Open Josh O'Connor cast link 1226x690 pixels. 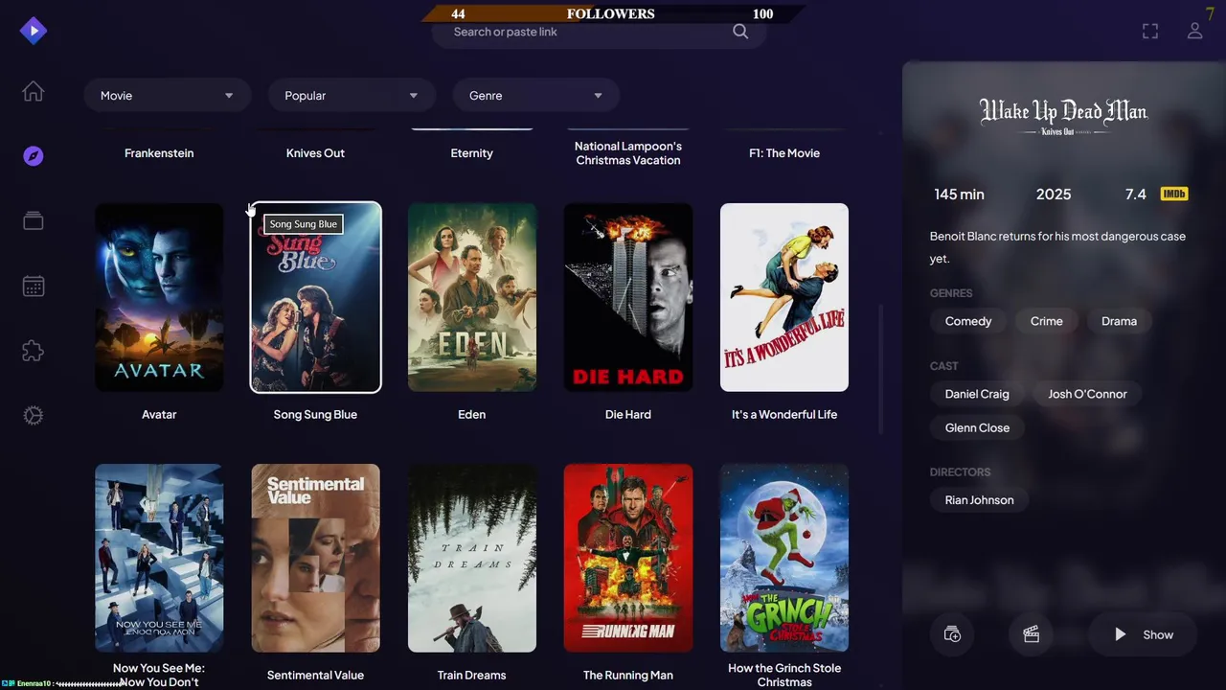[1087, 394]
